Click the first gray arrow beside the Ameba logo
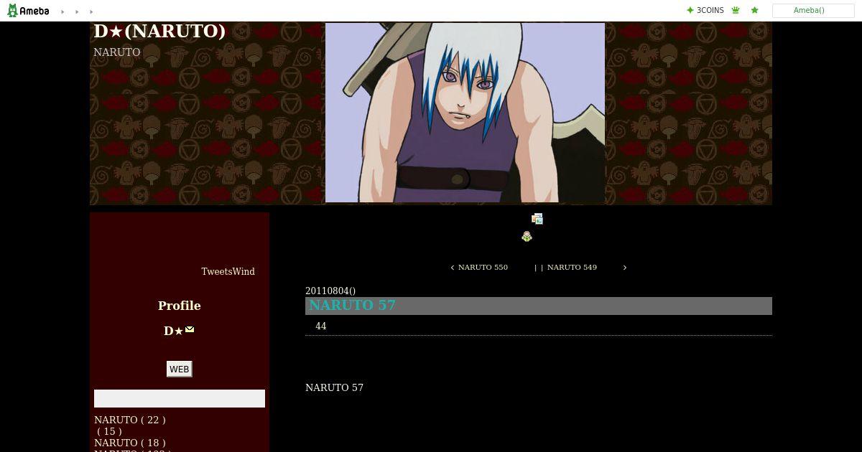This screenshot has height=452, width=862. click(x=62, y=12)
